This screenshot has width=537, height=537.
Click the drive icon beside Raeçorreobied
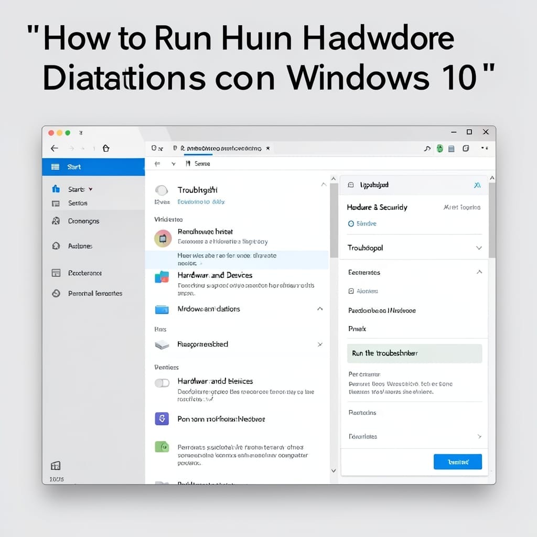pyautogui.click(x=162, y=345)
